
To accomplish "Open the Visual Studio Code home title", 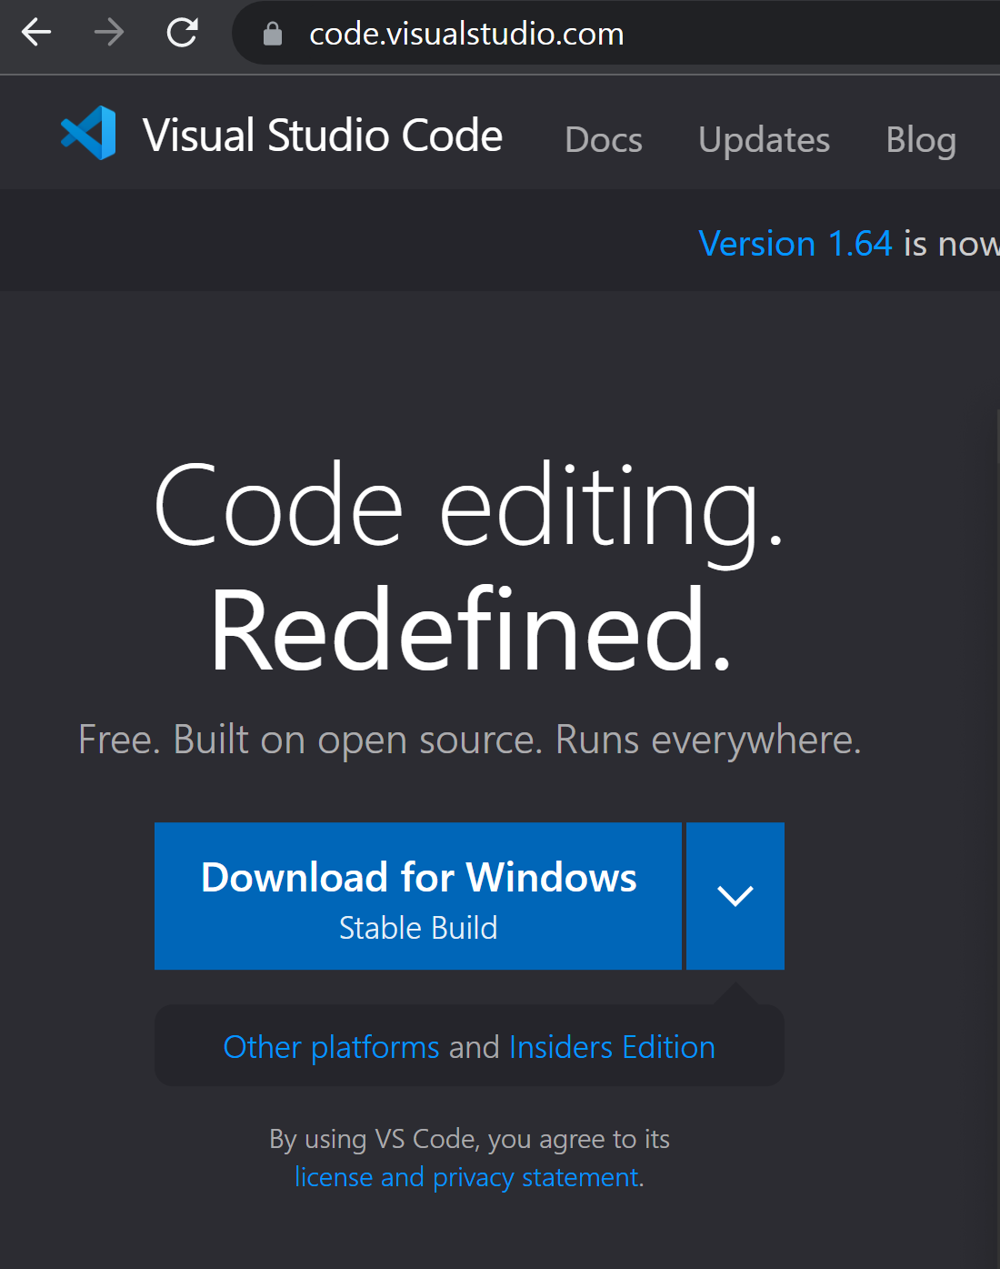I will tap(323, 136).
